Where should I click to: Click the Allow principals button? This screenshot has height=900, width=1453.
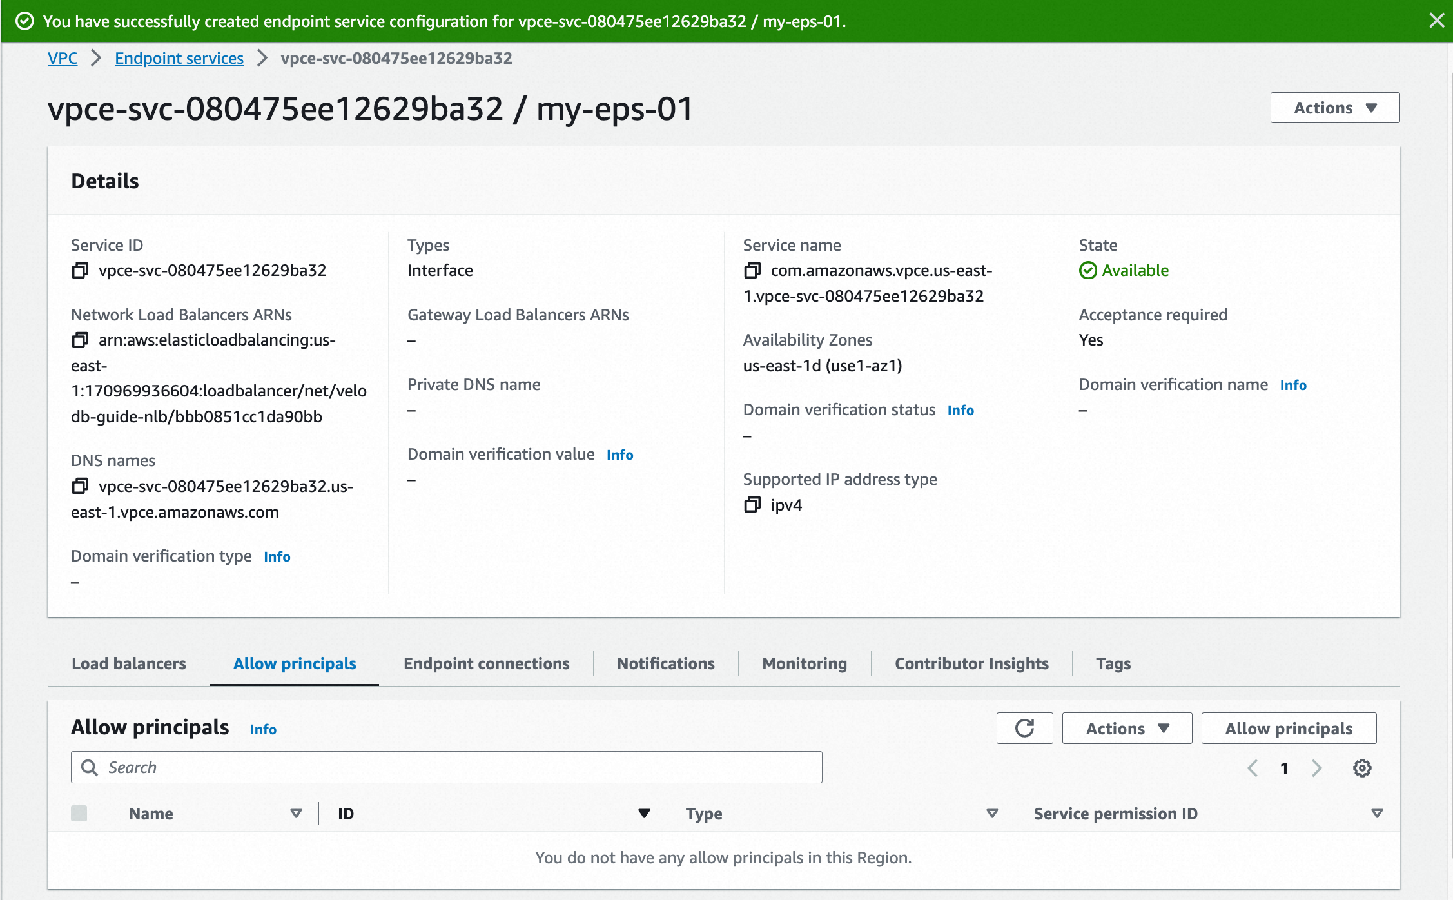click(x=1289, y=728)
